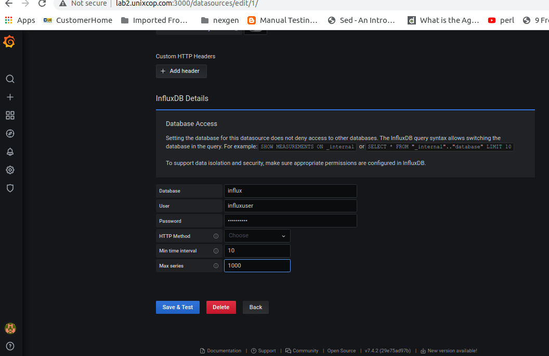549x356 pixels.
Task: Click the Save & Test button
Action: (x=178, y=307)
